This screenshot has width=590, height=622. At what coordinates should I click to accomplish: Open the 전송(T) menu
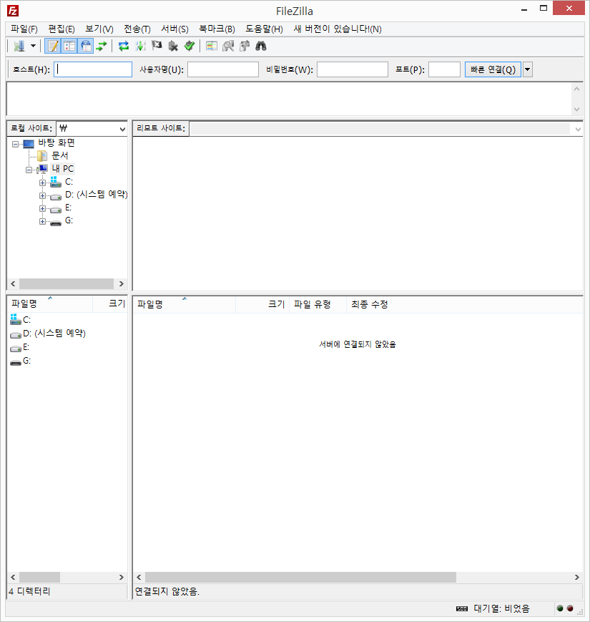[x=137, y=29]
